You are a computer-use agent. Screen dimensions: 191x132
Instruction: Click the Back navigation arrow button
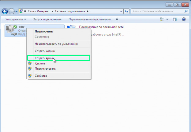point(5,11)
